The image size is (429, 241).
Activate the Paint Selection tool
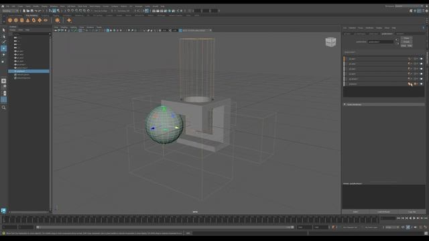pos(3,42)
